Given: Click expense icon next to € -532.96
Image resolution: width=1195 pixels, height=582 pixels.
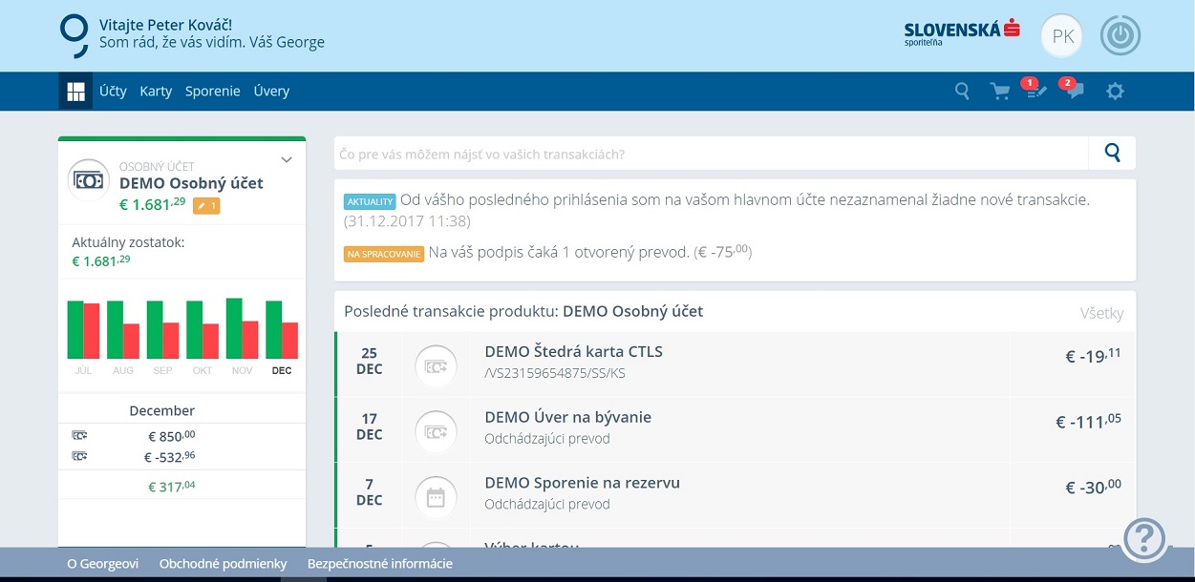Looking at the screenshot, I should click(x=79, y=456).
